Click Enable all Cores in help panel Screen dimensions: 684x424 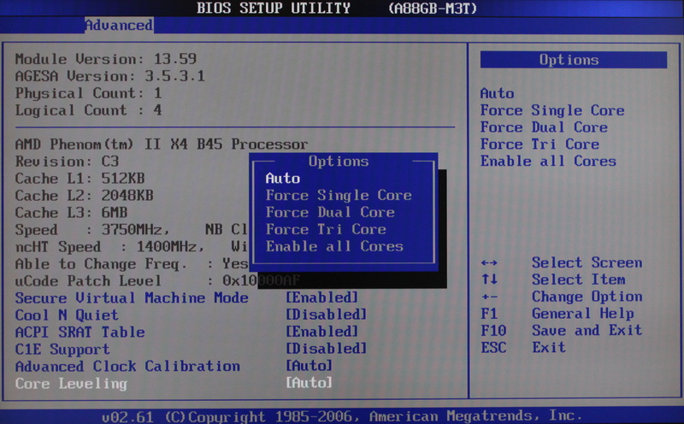point(548,162)
